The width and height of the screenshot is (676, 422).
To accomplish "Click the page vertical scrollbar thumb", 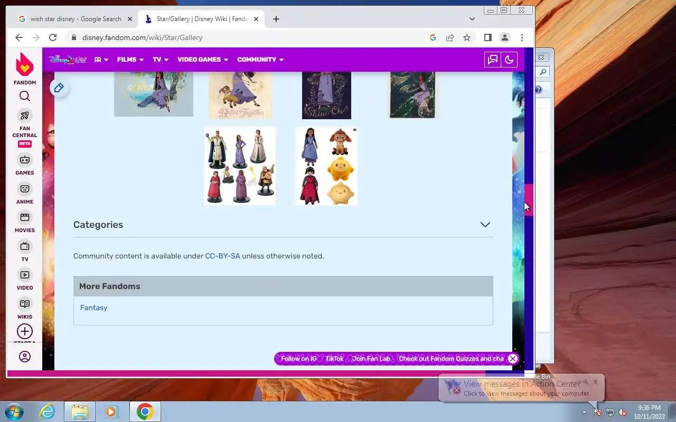I will click(x=529, y=199).
